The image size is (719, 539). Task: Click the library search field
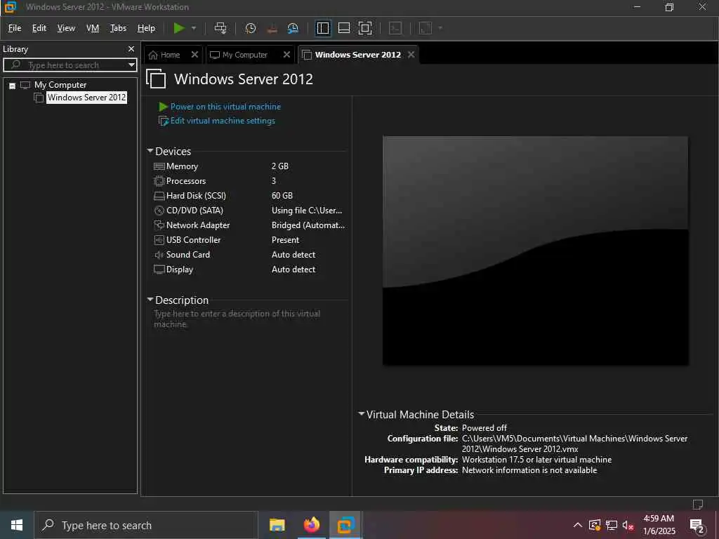click(69, 65)
